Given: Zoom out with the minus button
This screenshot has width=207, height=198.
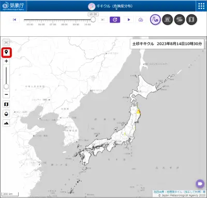Looking at the screenshot, I should [6, 94].
